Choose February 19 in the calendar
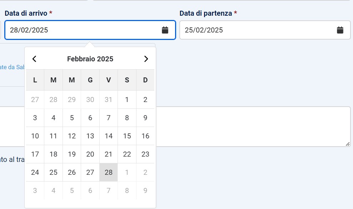Viewport: 353px width, 209px height. click(72, 154)
